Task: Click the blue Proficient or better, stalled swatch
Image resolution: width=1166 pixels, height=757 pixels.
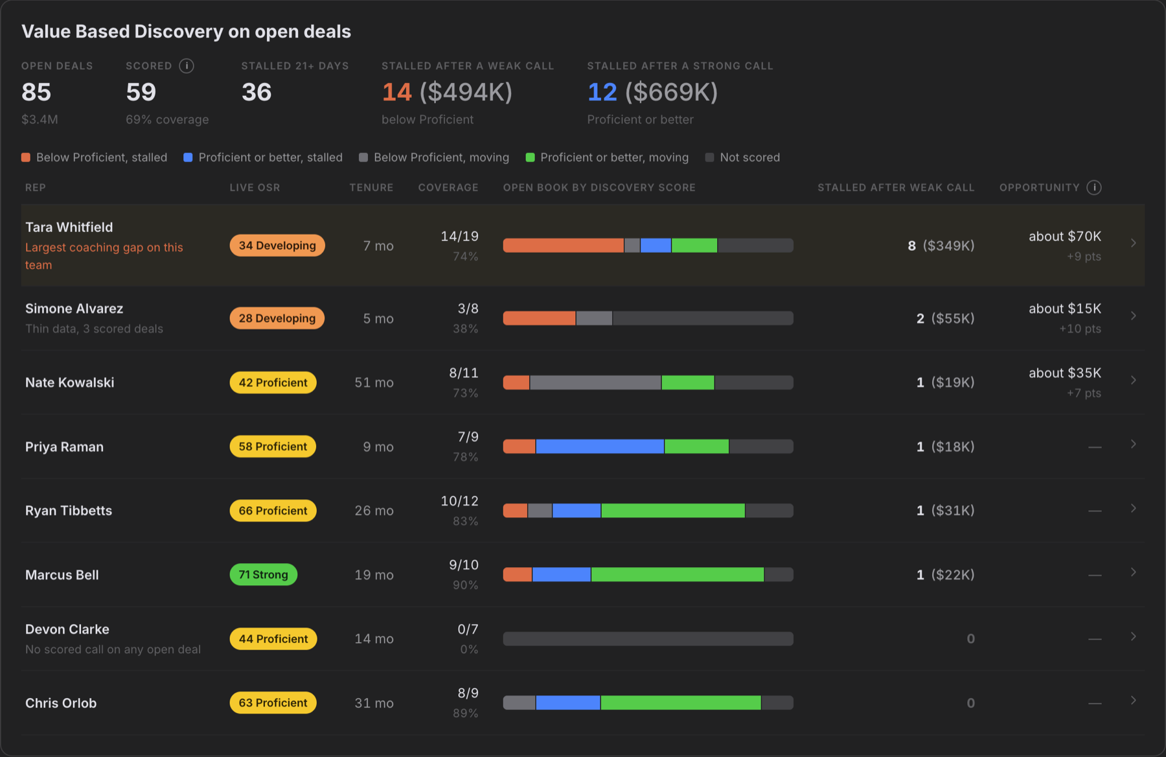Action: [x=188, y=157]
